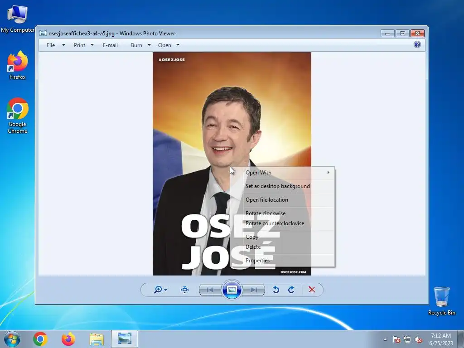Click the window title text
Image resolution: width=464 pixels, height=348 pixels.
112,34
